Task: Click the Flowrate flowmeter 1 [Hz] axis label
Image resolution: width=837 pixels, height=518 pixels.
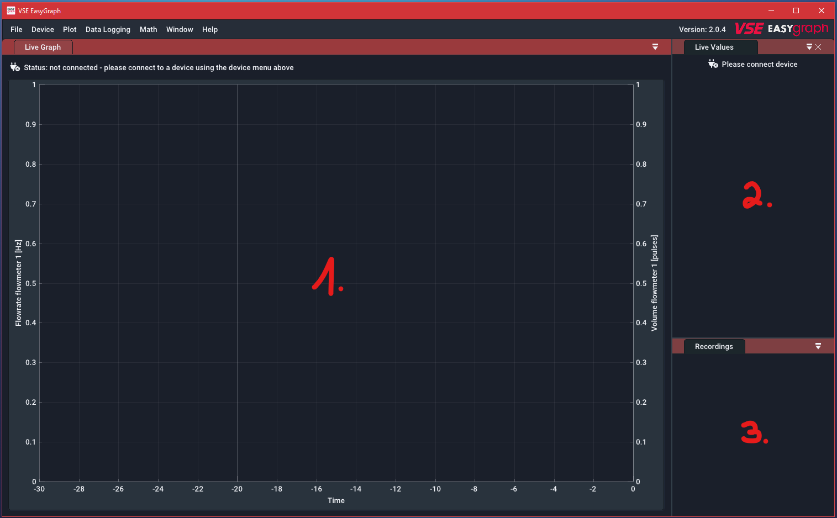Action: (x=18, y=283)
